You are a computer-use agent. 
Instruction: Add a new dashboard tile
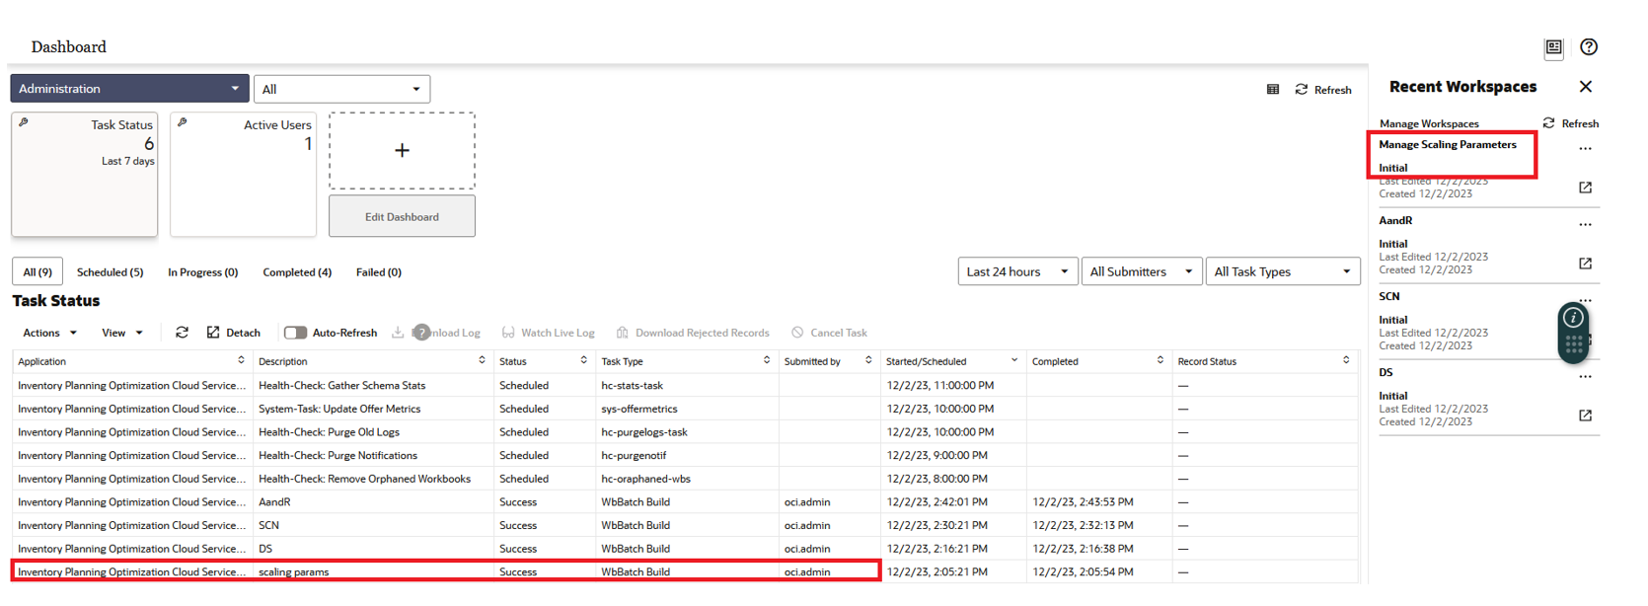click(x=402, y=150)
